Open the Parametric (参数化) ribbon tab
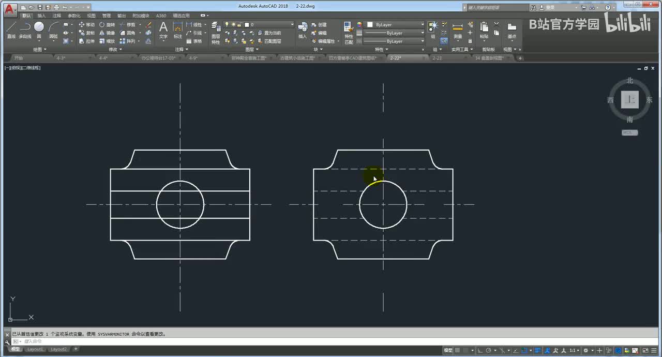662x357 pixels. pyautogui.click(x=74, y=16)
